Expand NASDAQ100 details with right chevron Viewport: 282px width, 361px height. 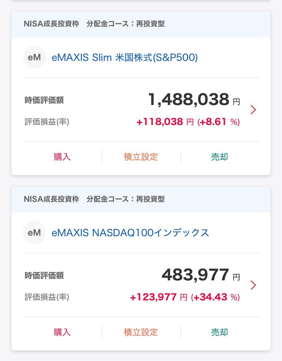tap(253, 285)
